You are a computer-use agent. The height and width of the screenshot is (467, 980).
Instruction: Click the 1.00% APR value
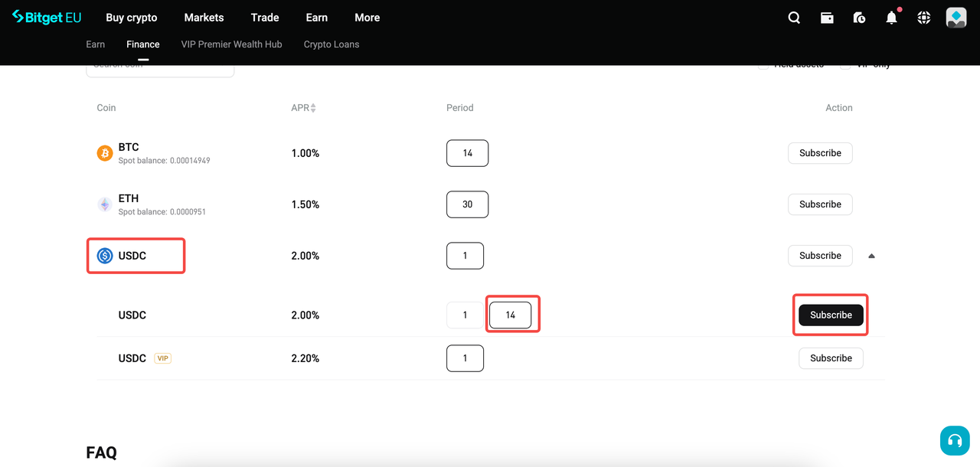coord(305,153)
